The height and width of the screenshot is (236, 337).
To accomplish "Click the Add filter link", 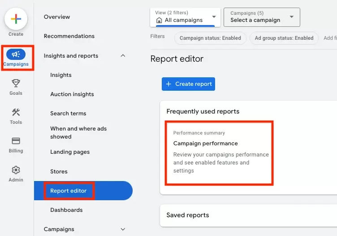I will coord(330,38).
